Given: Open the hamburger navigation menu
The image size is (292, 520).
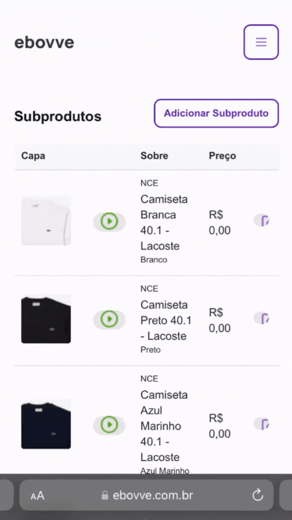Looking at the screenshot, I should tap(261, 42).
